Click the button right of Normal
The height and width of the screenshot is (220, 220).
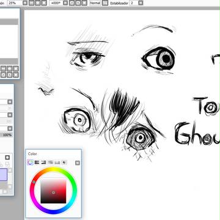click(105, 3)
